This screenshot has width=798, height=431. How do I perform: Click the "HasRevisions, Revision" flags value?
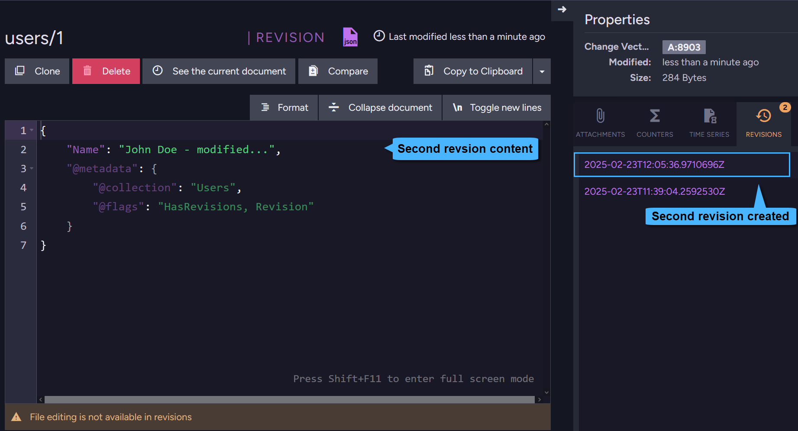click(236, 207)
